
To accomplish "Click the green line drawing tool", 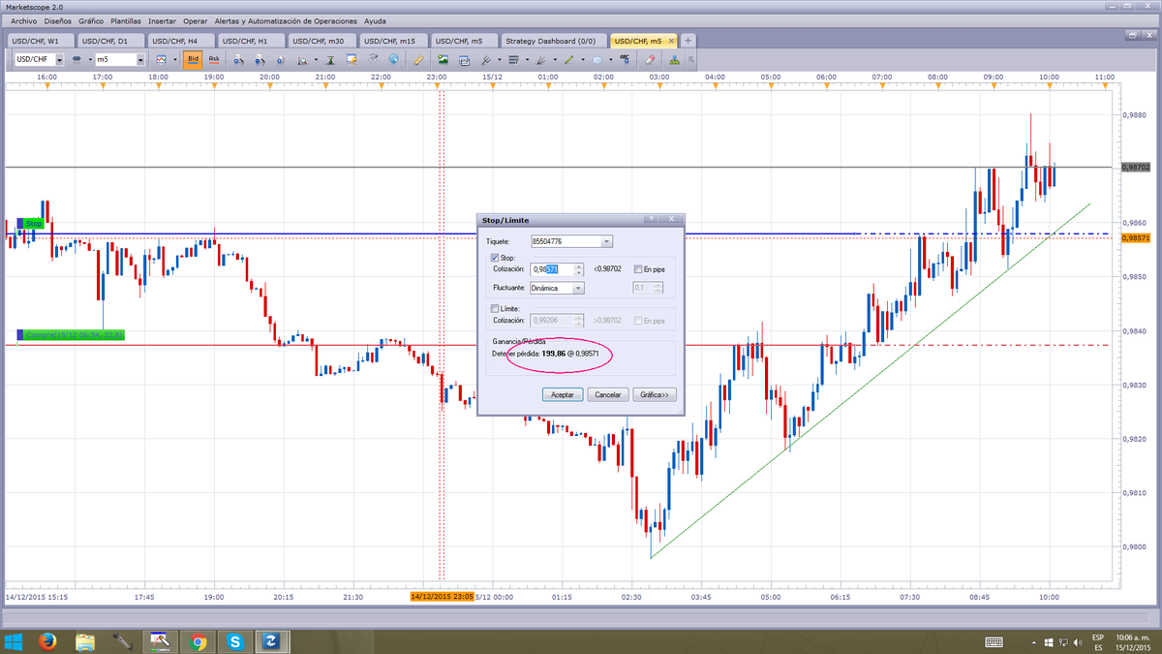I will click(x=568, y=59).
